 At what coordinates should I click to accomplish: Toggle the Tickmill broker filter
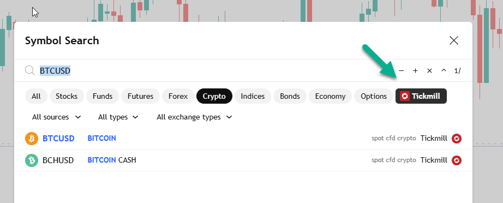click(421, 96)
